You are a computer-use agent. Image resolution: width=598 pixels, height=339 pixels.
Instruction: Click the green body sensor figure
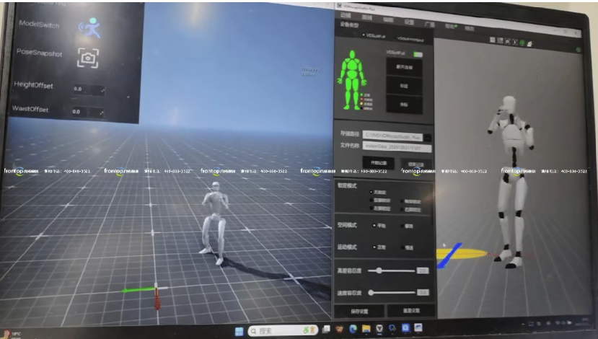click(x=351, y=79)
